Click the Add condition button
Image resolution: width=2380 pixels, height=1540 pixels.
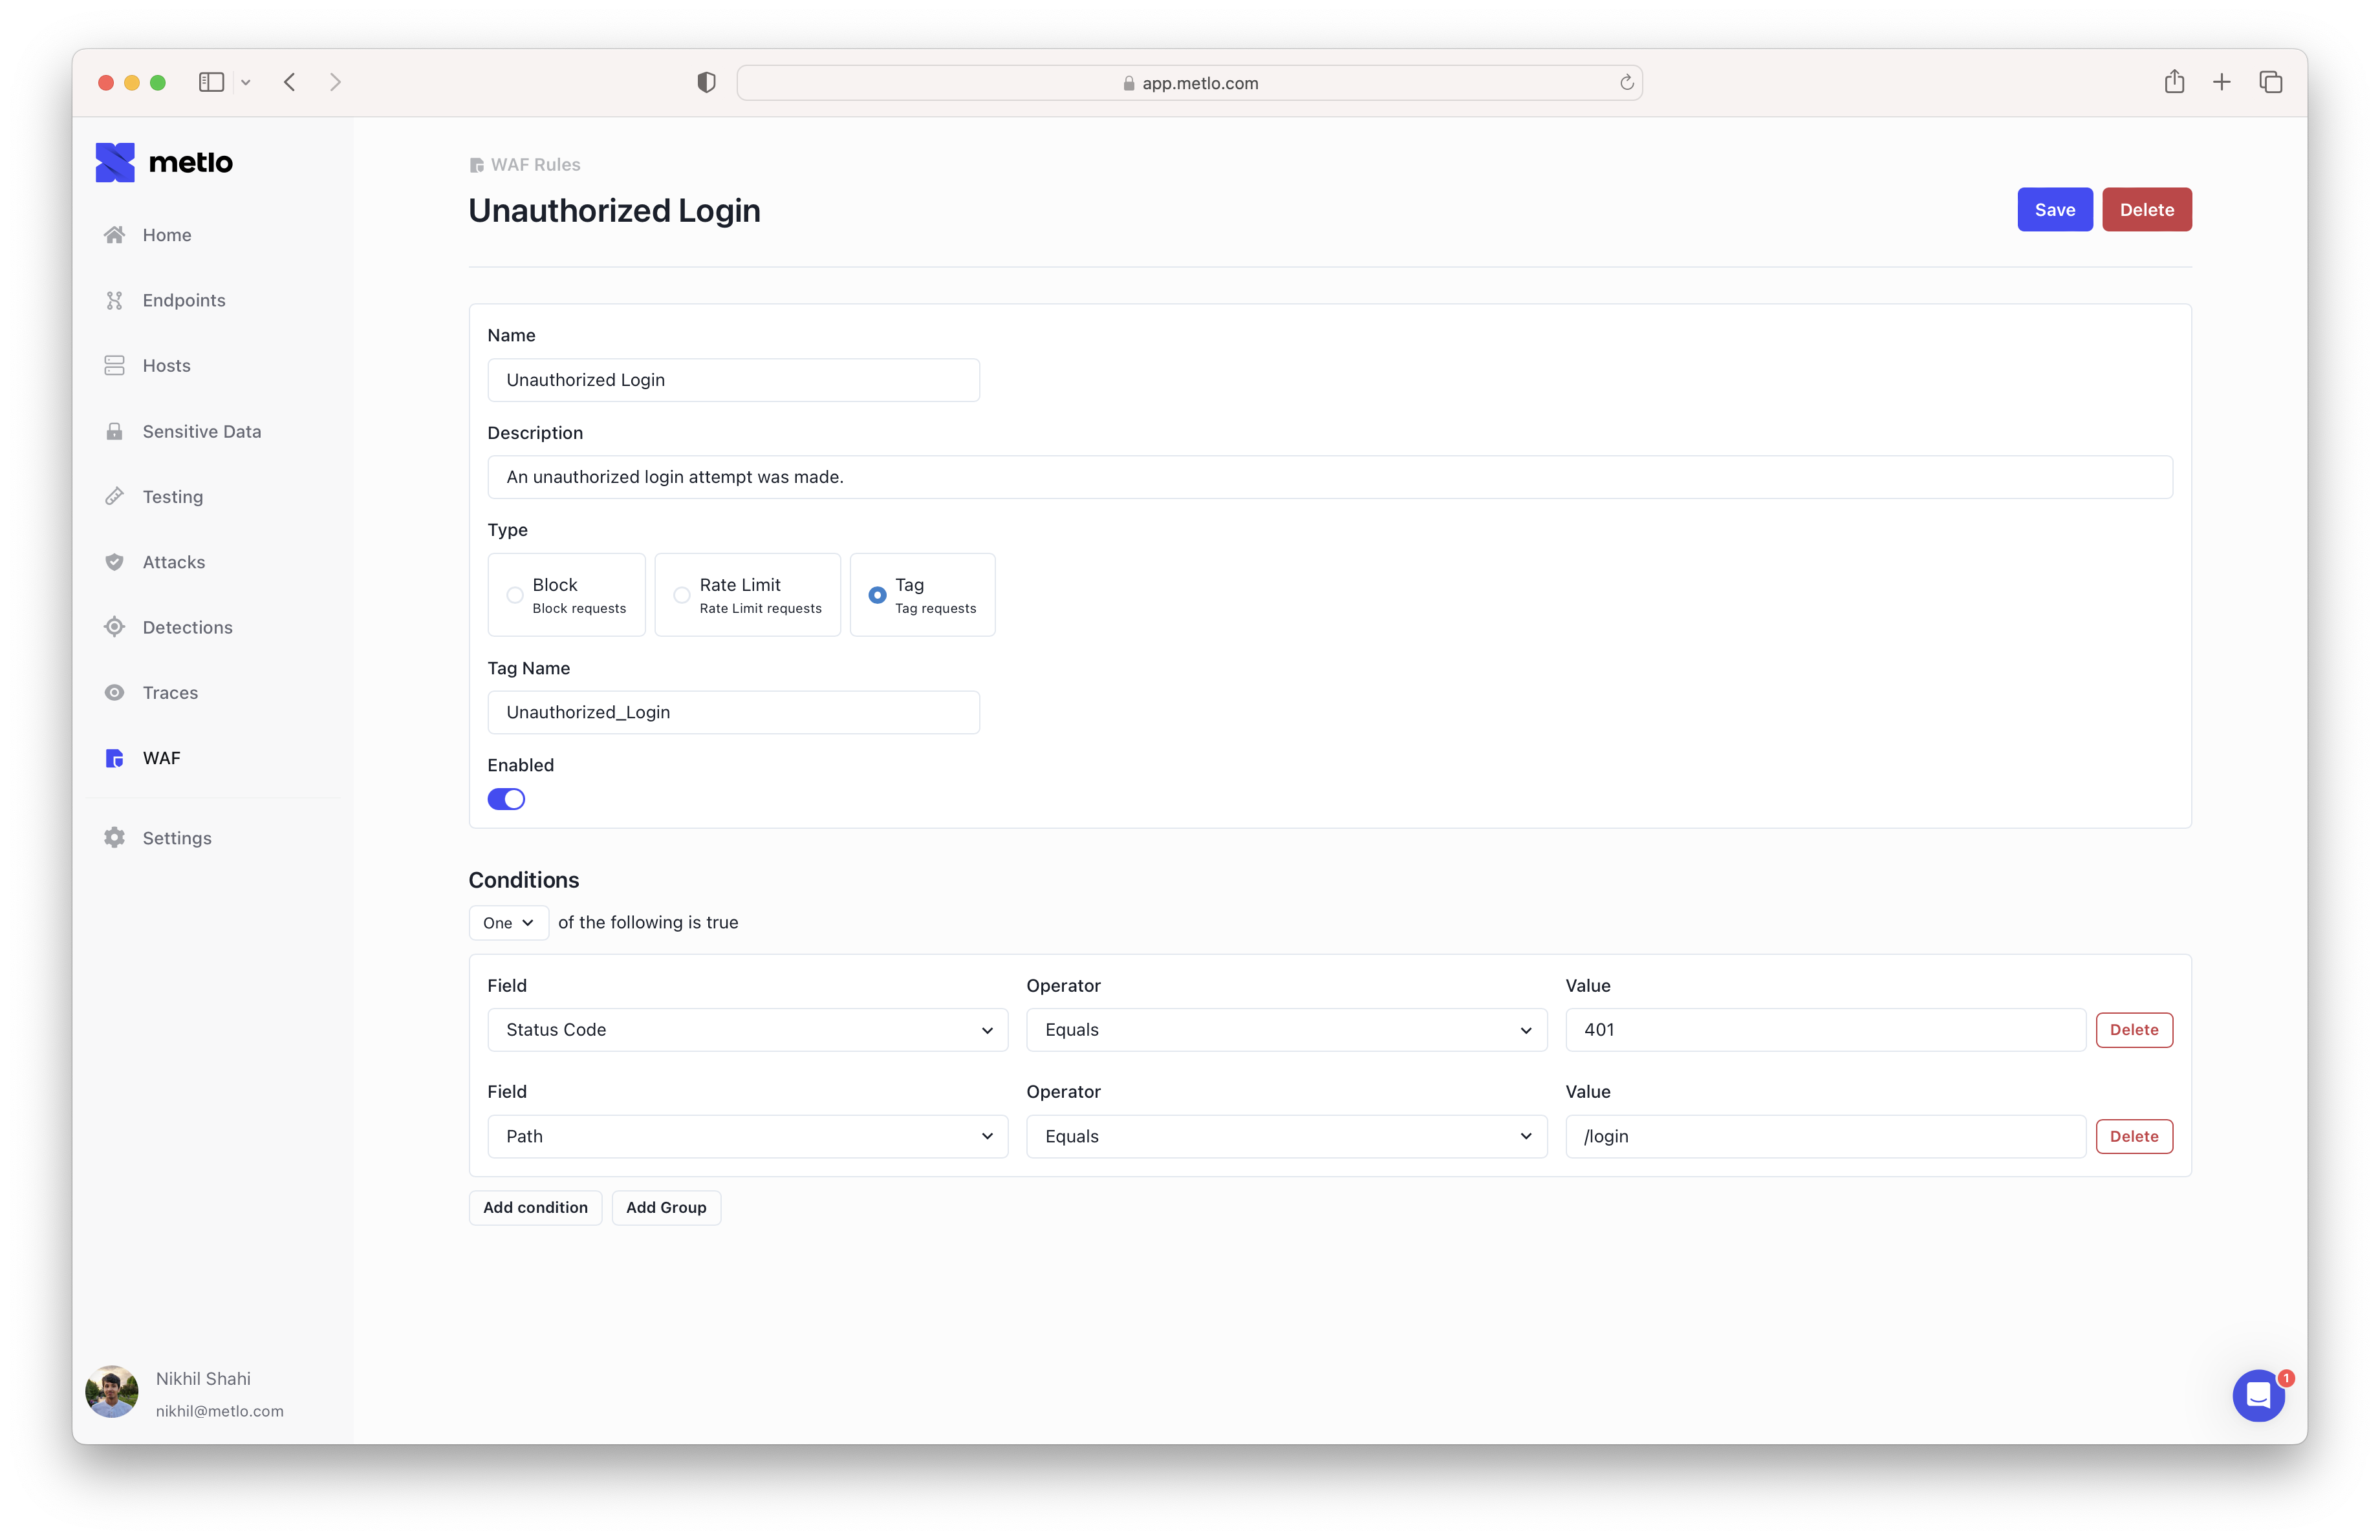pyautogui.click(x=535, y=1207)
